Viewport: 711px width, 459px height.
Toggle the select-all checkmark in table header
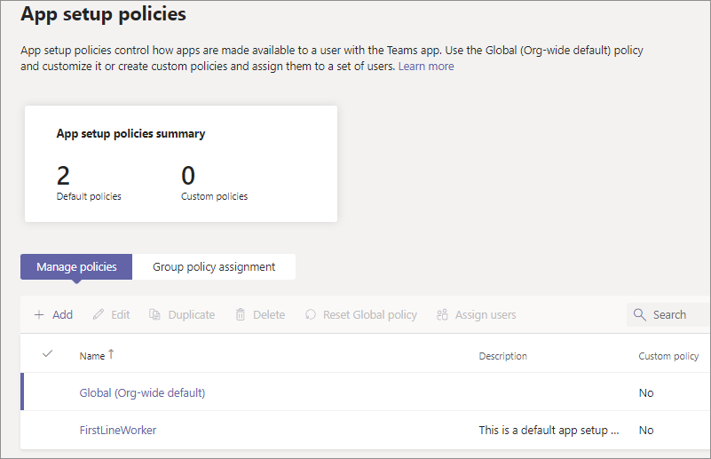click(x=48, y=354)
